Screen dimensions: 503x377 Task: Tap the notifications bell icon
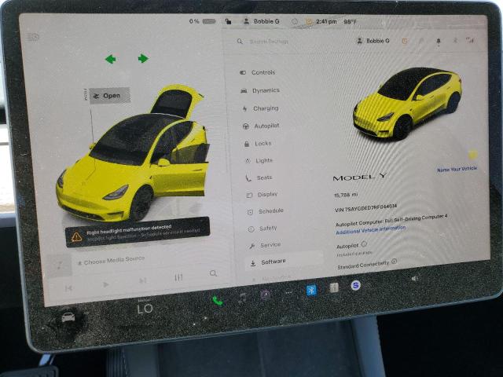pos(438,41)
